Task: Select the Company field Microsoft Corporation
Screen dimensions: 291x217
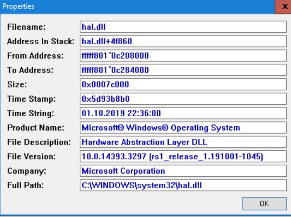Action: tap(183, 171)
